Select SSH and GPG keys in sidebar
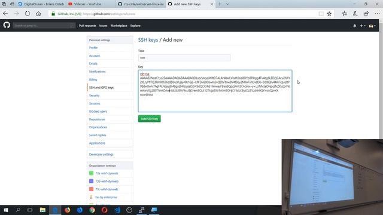The height and width of the screenshot is (215, 383). pyautogui.click(x=101, y=88)
